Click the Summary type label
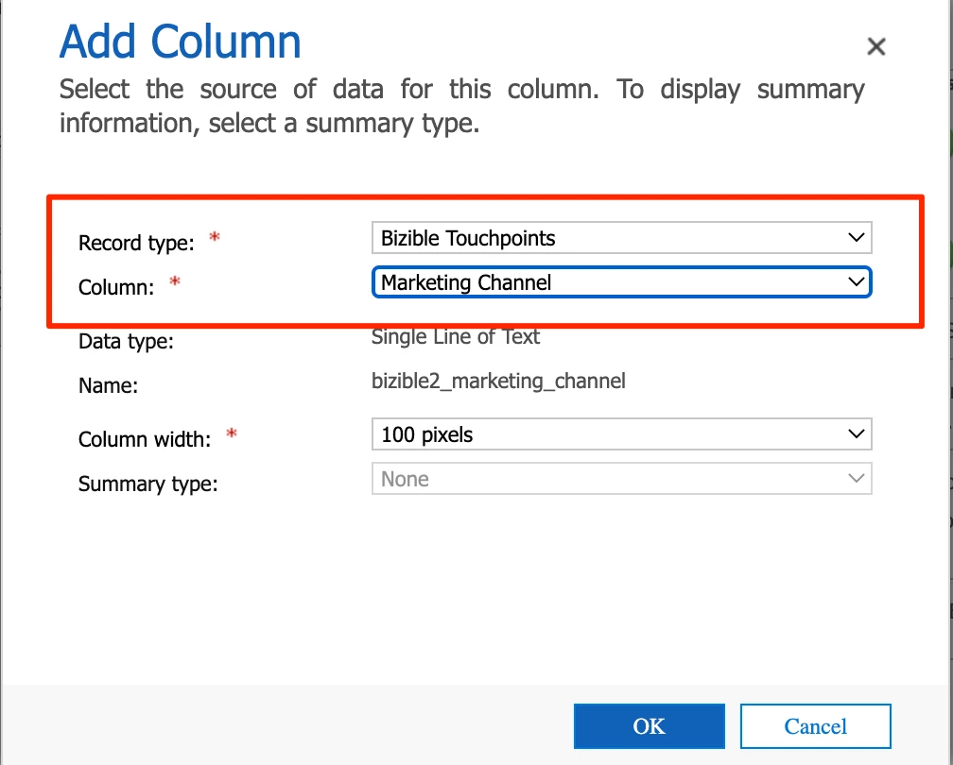Screen dimensions: 953x765 (x=147, y=484)
